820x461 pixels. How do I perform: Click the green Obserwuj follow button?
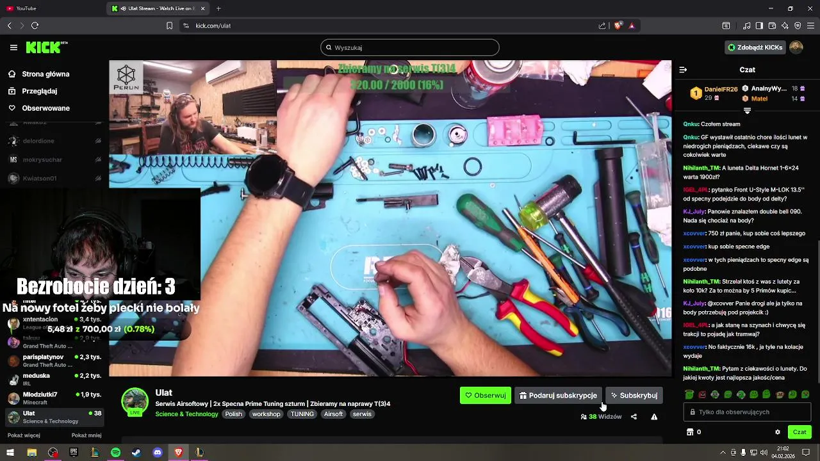tap(486, 395)
